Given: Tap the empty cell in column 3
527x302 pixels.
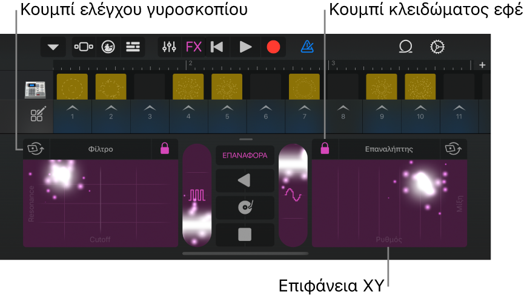Looking at the screenshot, I should click(150, 87).
